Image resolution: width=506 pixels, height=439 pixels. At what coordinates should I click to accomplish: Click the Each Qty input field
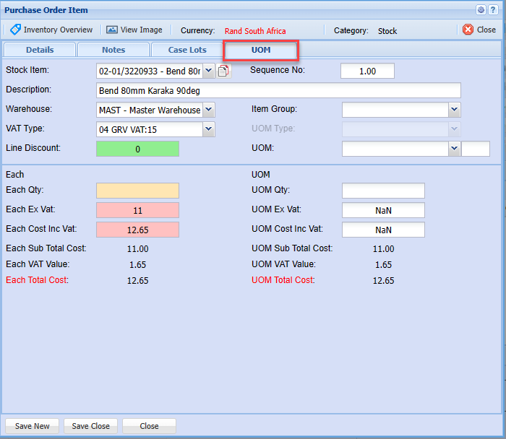137,191
